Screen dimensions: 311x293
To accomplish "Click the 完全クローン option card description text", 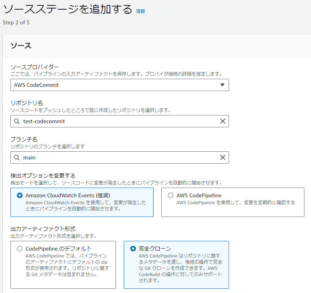I will pos(180,268).
